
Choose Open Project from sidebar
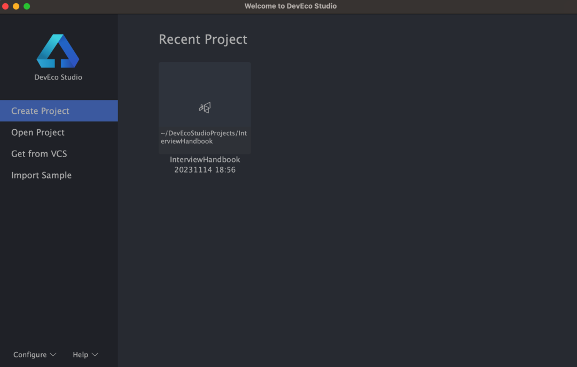coord(59,132)
